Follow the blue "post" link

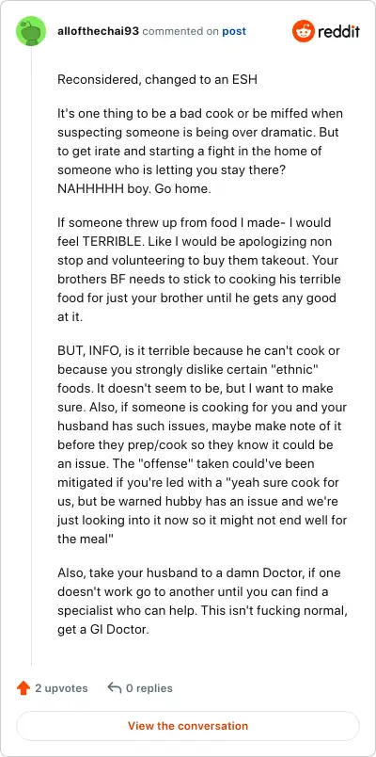point(234,31)
